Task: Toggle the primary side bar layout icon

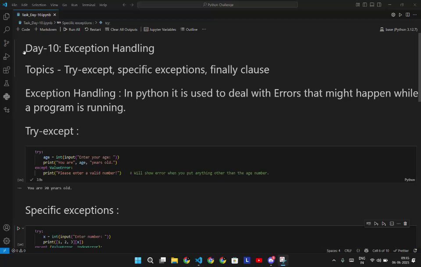Action: [365, 4]
